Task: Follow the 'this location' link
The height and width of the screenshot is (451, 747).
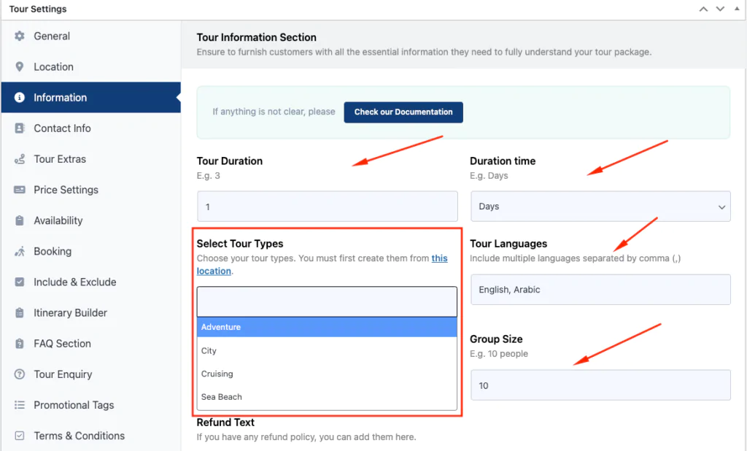Action: (322, 265)
